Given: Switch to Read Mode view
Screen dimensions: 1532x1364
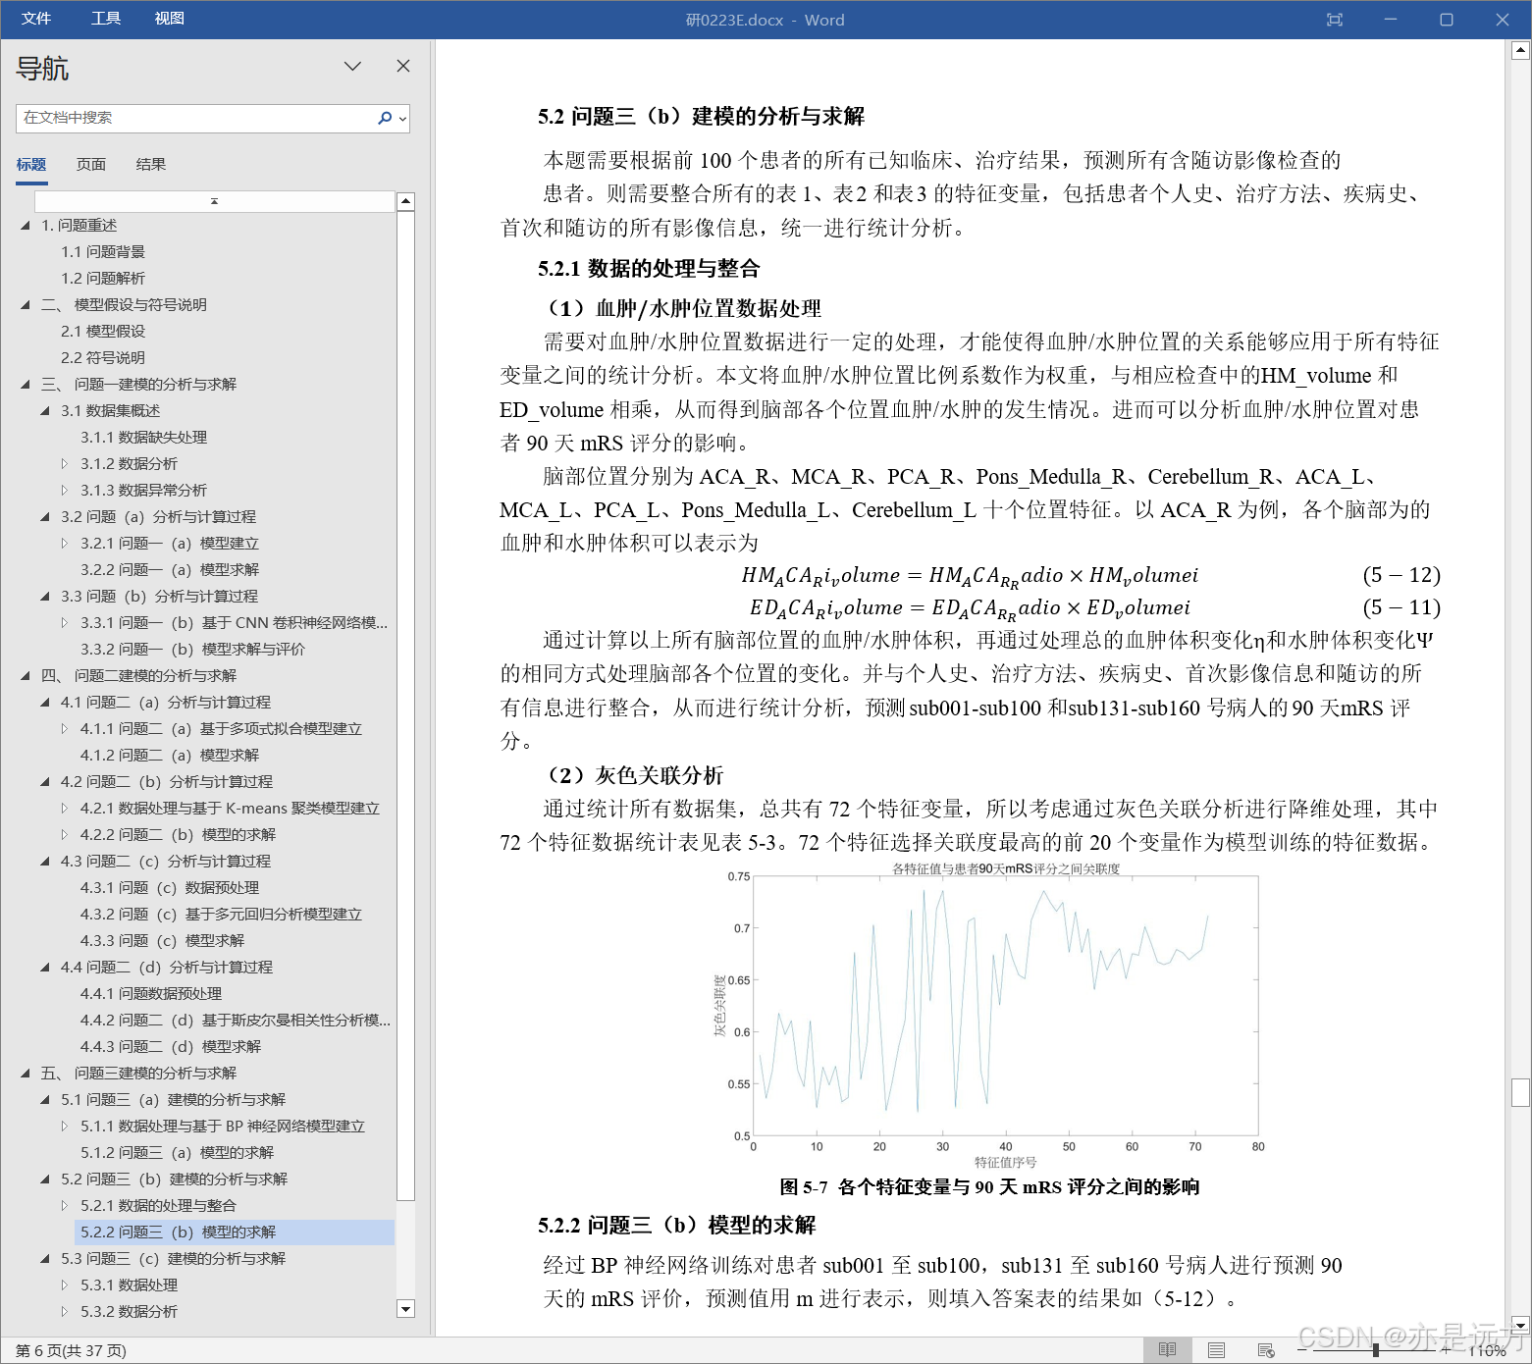Looking at the screenshot, I should click(1167, 1350).
